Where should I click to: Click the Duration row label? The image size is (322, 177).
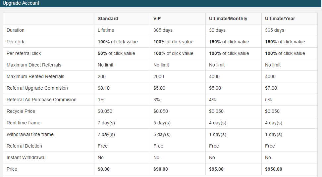point(16,30)
